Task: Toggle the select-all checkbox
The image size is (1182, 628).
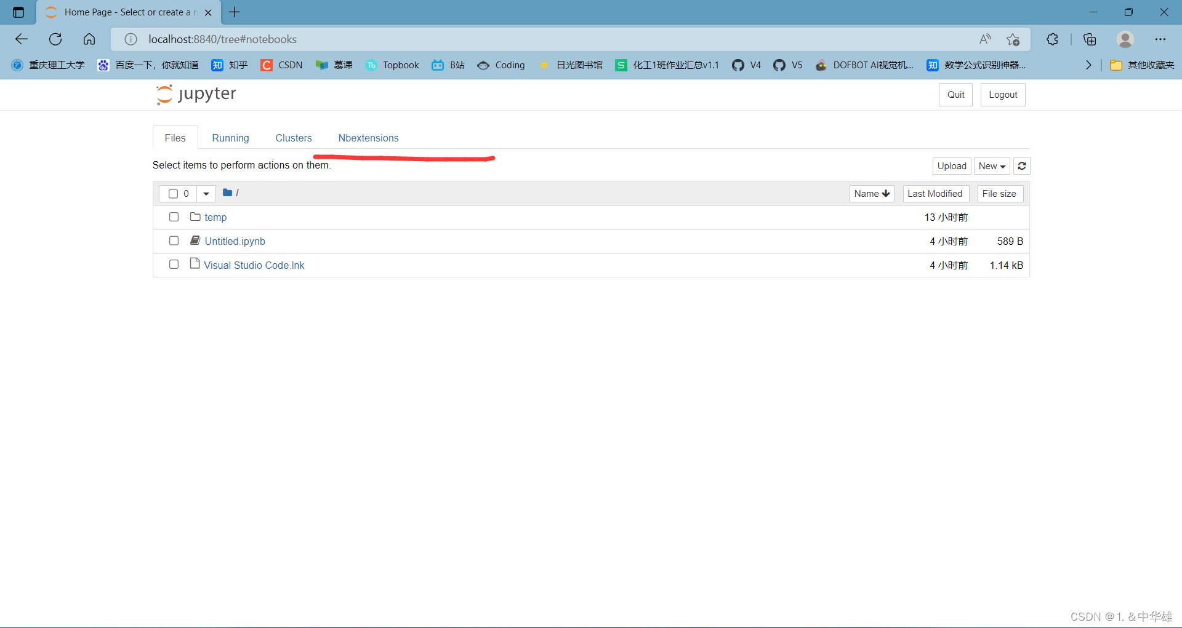Action: coord(174,194)
